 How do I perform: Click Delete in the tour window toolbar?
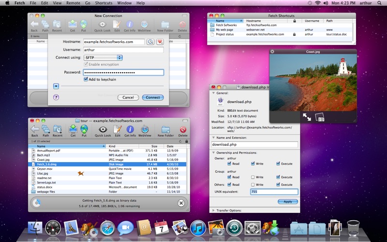[183, 131]
